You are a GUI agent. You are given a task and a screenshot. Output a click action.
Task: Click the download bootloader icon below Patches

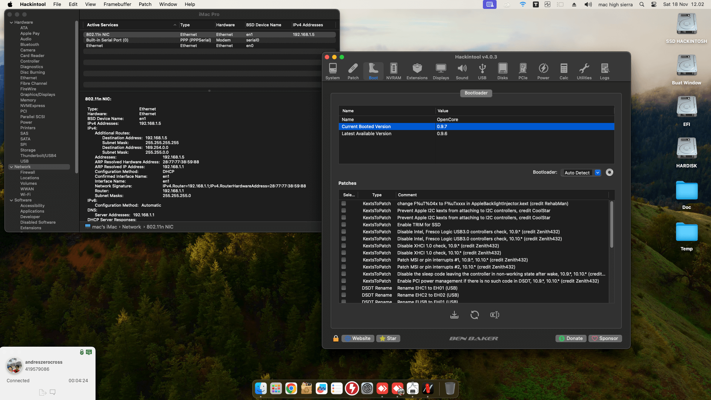[454, 315]
